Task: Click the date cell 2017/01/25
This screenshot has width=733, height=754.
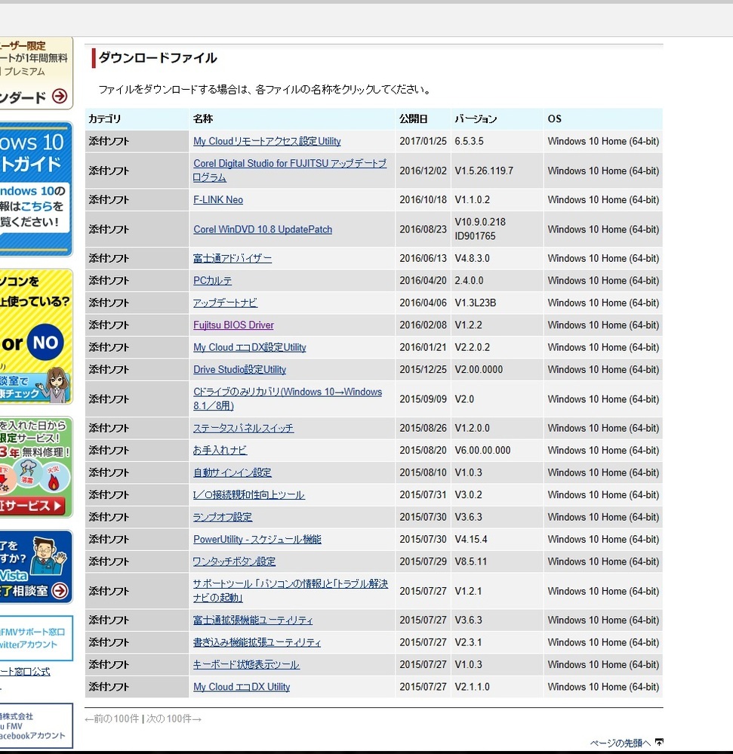Action: pyautogui.click(x=423, y=141)
